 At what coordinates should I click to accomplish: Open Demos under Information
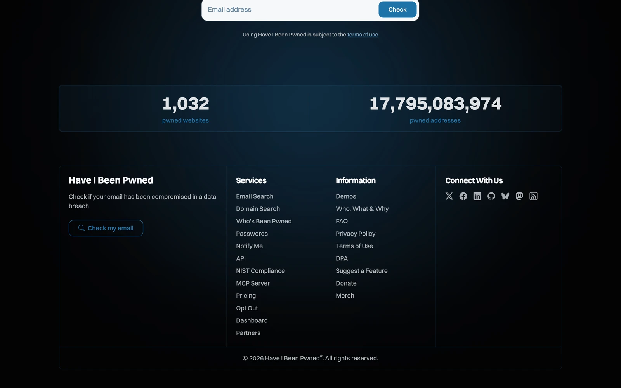(x=346, y=196)
